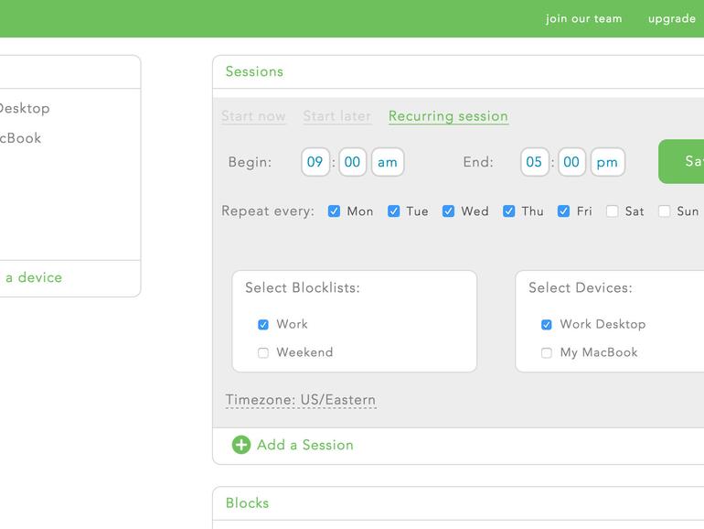The height and width of the screenshot is (529, 704).
Task: Click the green plus Add a Session icon
Action: pos(241,445)
